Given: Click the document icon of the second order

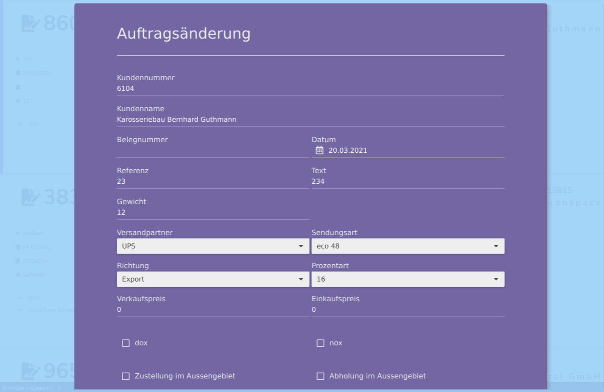Looking at the screenshot, I should point(31,197).
